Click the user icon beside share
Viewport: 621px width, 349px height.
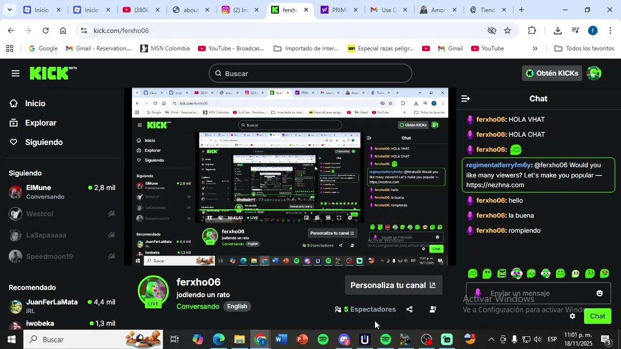point(433,309)
